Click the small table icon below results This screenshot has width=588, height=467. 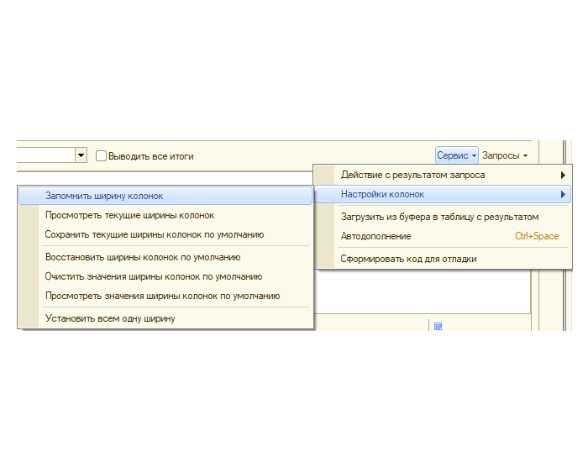tap(438, 326)
